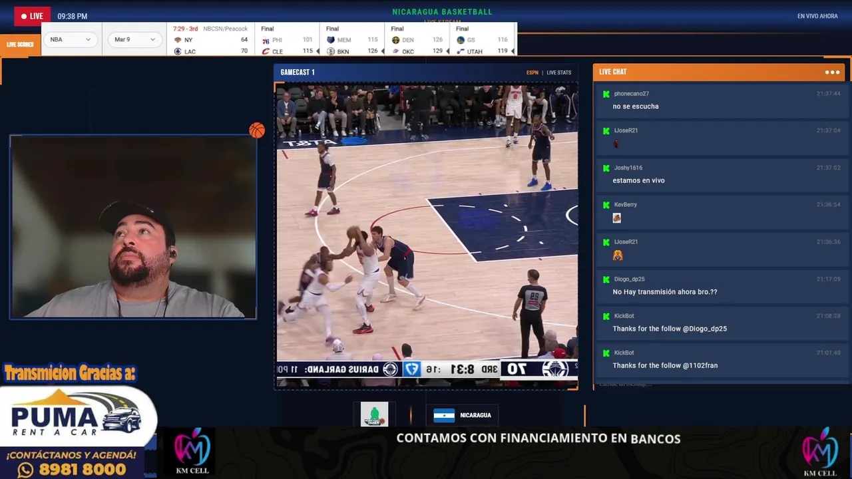This screenshot has width=852, height=479.
Task: Open the NBA league dropdown
Action: [x=70, y=39]
